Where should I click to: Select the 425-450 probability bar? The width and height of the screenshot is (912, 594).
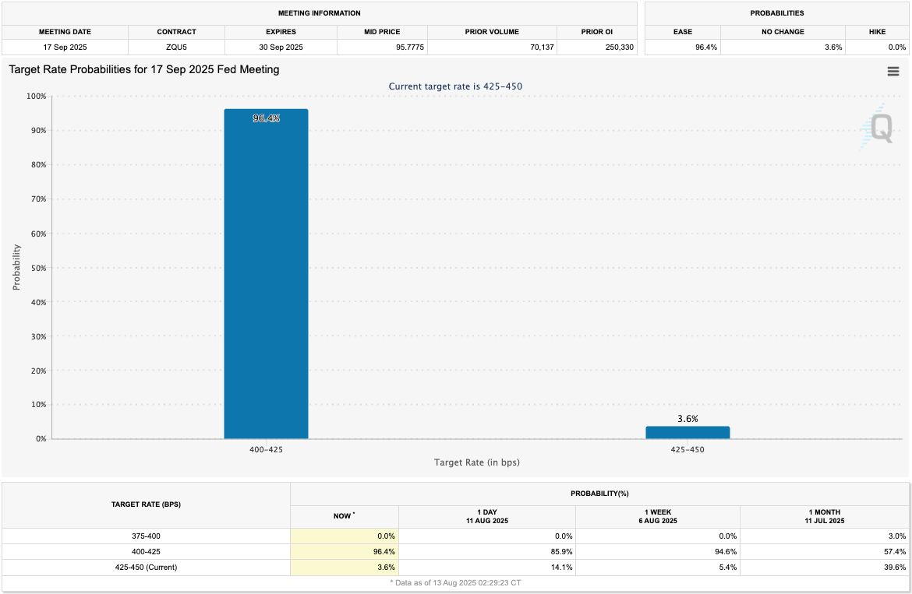[x=688, y=432]
